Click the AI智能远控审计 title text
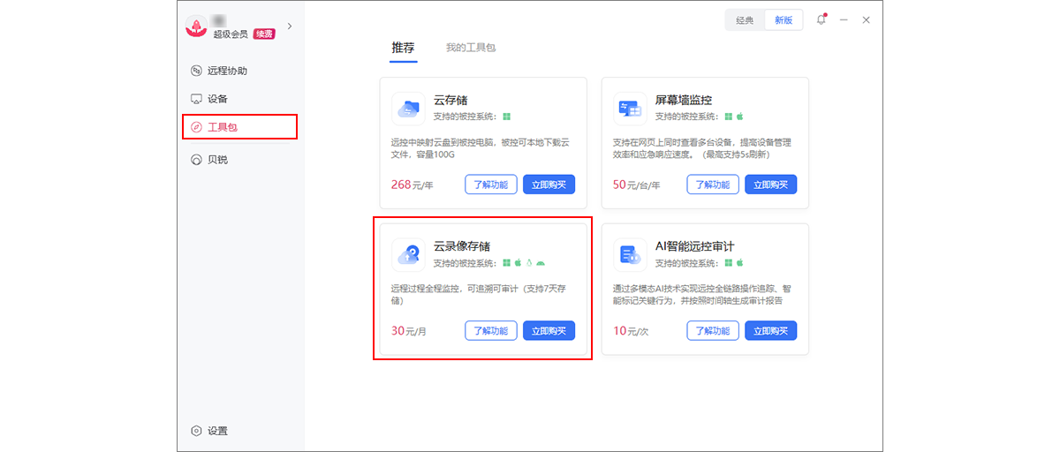Viewport: 1060px width, 452px height. (694, 246)
